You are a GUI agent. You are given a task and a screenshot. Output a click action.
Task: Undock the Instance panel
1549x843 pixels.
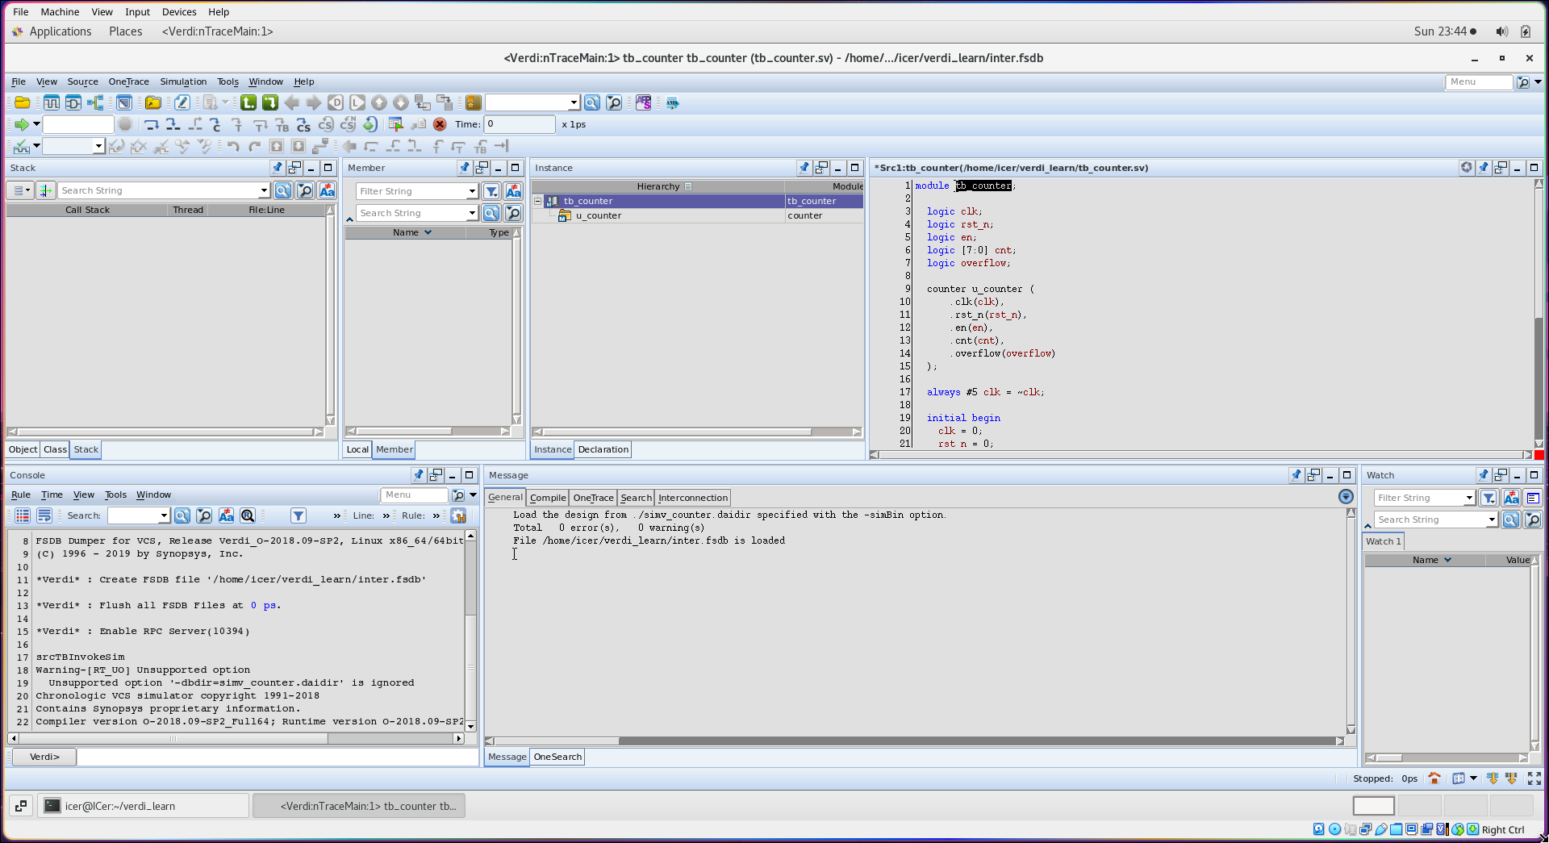(821, 168)
